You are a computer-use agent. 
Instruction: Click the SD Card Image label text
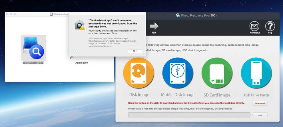coord(217,95)
